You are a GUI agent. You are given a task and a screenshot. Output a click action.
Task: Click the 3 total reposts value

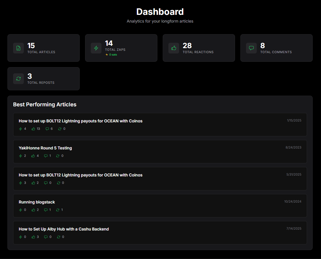(30, 76)
